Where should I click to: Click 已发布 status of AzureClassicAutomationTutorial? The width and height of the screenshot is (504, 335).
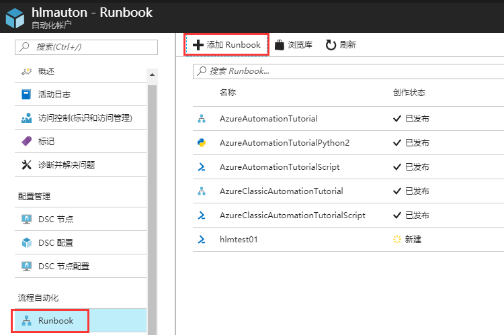(x=417, y=191)
